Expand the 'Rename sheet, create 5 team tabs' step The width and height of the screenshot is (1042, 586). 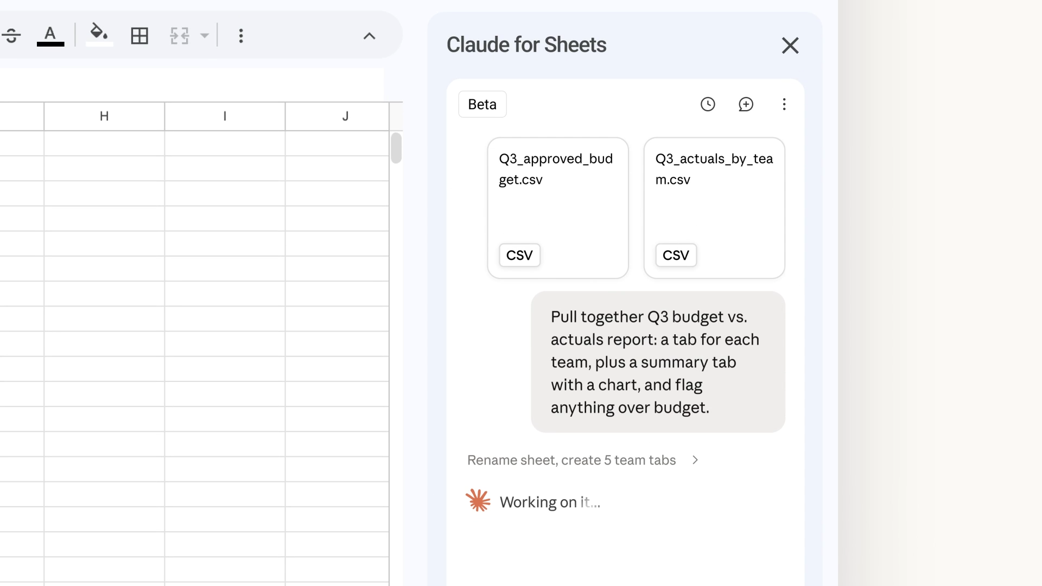(583, 460)
